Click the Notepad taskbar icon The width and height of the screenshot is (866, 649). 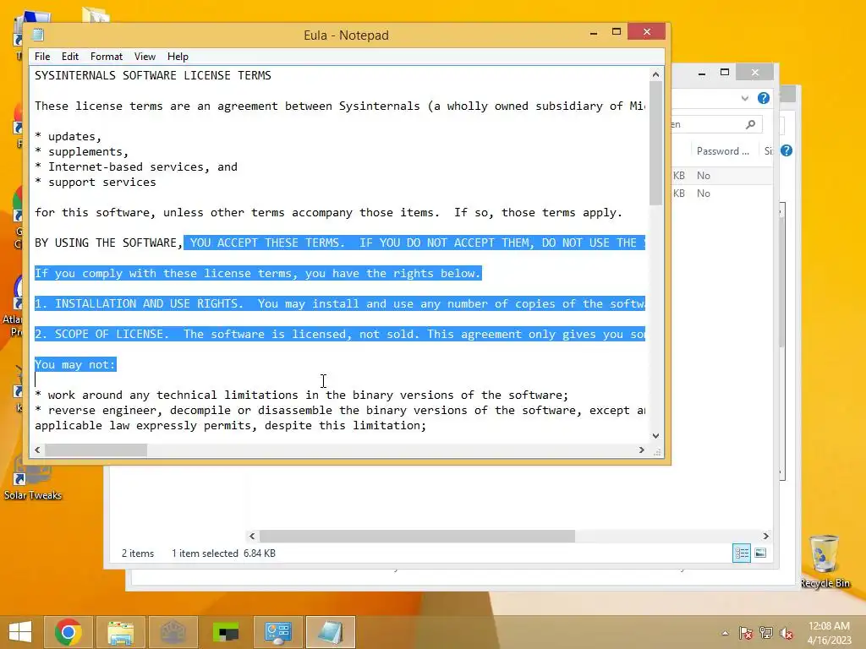331,632
